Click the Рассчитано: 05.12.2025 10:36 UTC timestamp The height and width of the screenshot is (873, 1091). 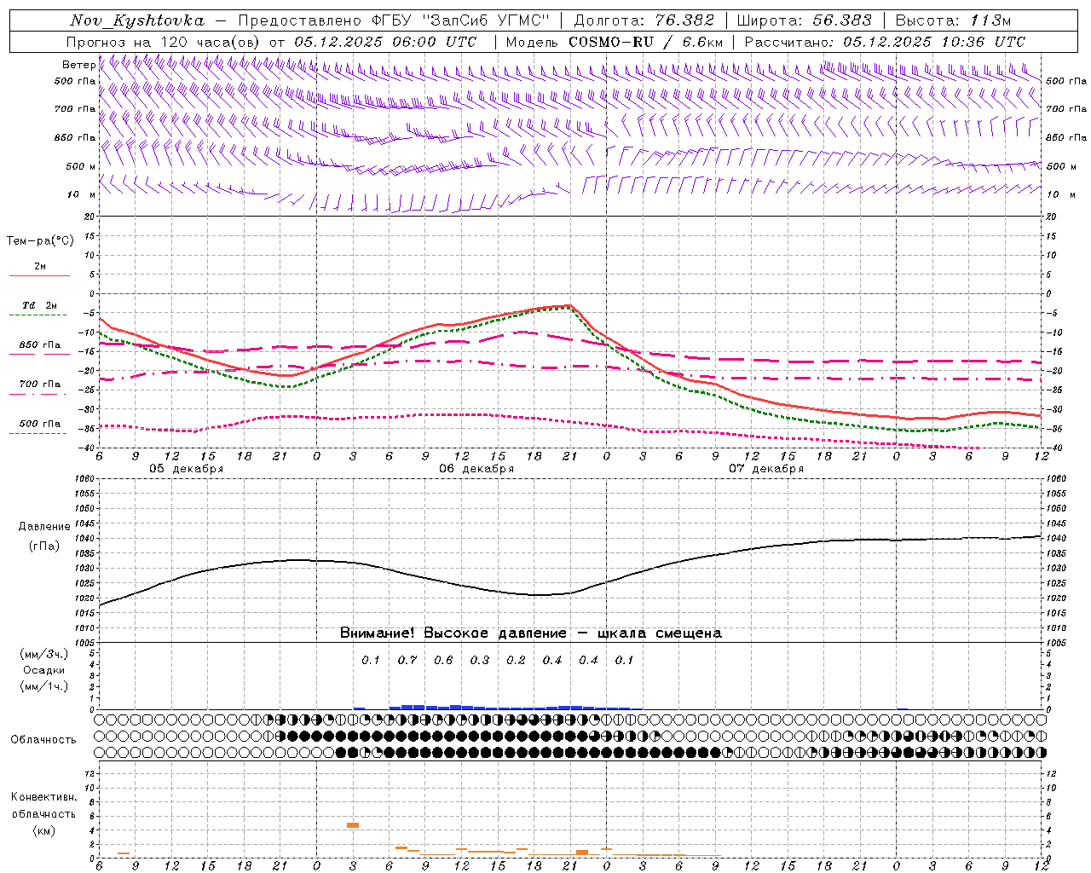click(x=885, y=42)
